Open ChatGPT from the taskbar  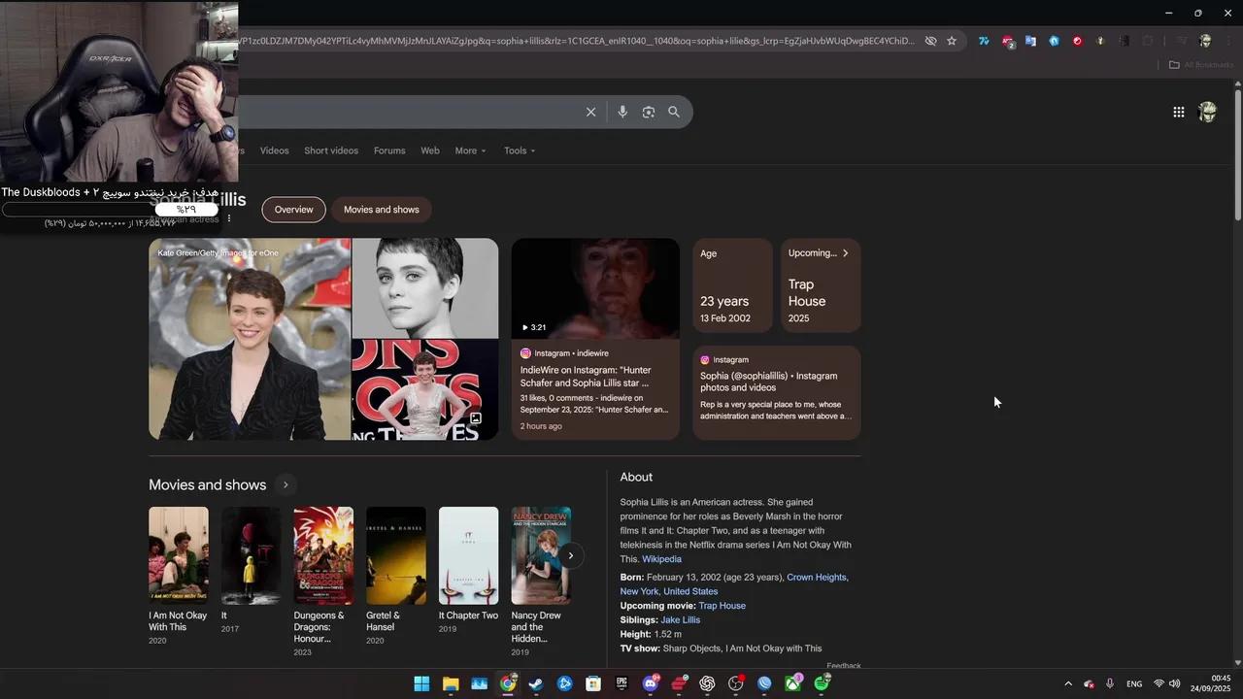707,683
